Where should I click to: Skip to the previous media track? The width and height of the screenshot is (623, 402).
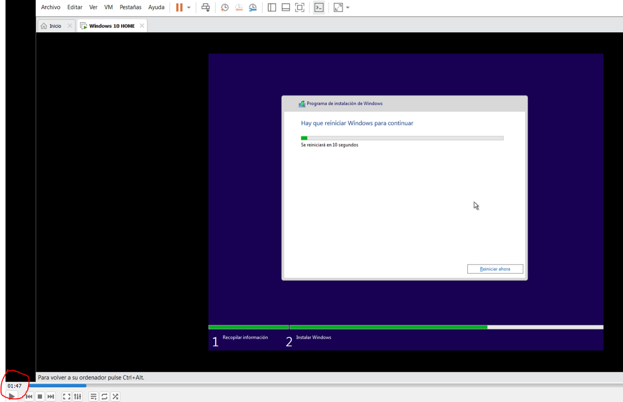tap(29, 397)
